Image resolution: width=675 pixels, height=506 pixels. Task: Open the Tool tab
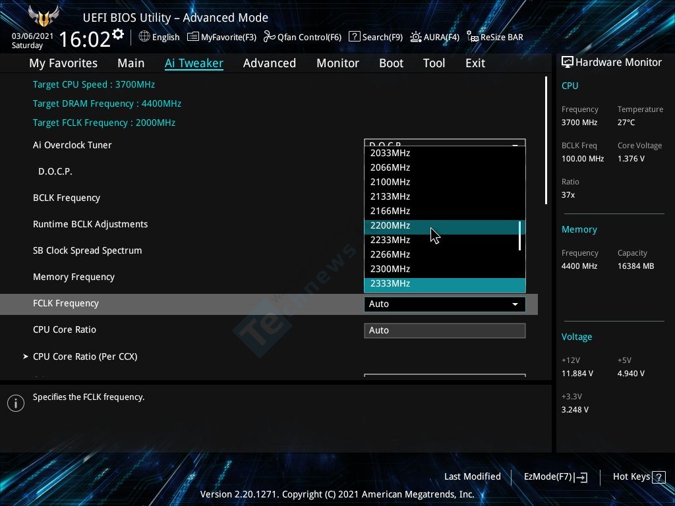point(434,63)
